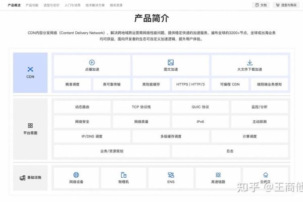This screenshot has width=303, height=202.
Task: Click the 基础设施 devices icon
Action: 22,178
